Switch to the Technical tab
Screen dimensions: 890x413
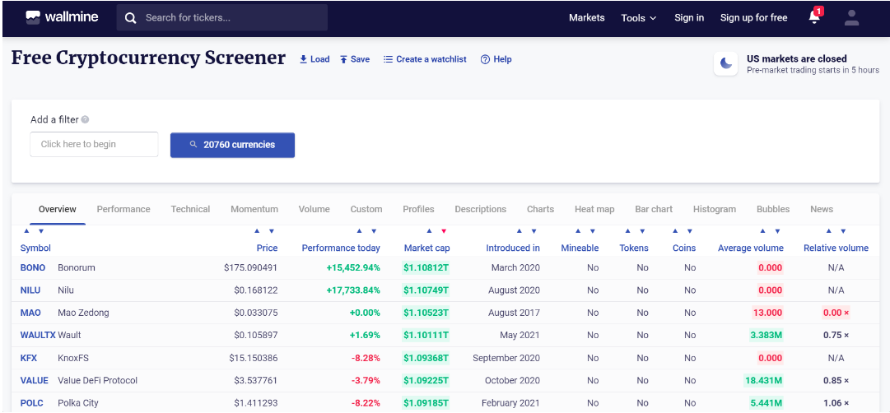(x=190, y=209)
